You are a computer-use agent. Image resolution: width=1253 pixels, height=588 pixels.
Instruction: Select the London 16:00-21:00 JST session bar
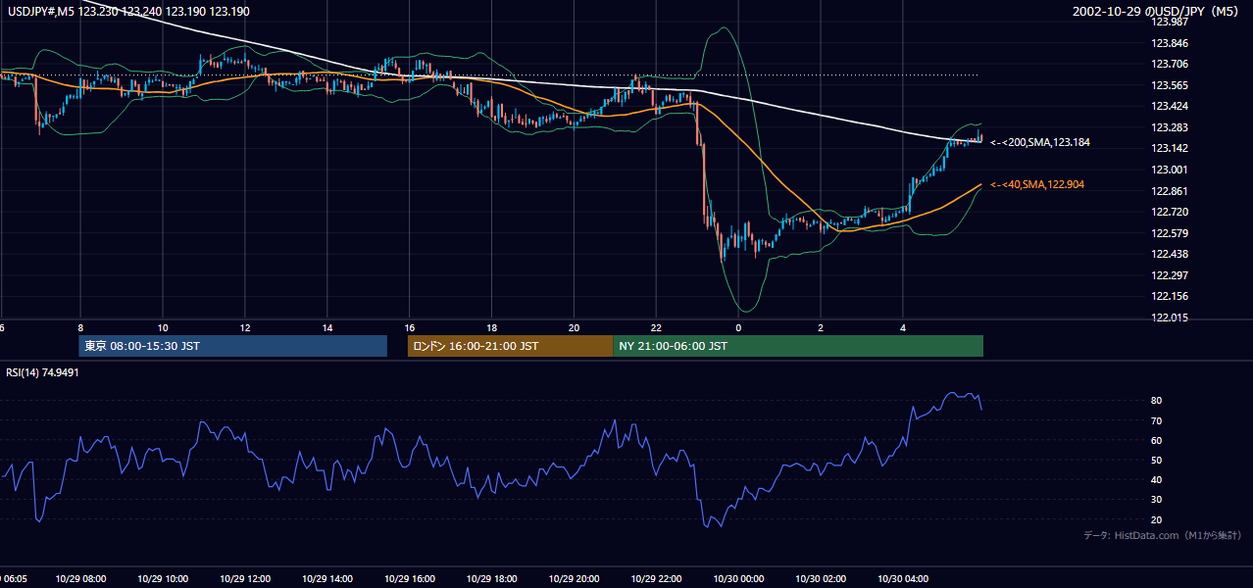(x=510, y=346)
